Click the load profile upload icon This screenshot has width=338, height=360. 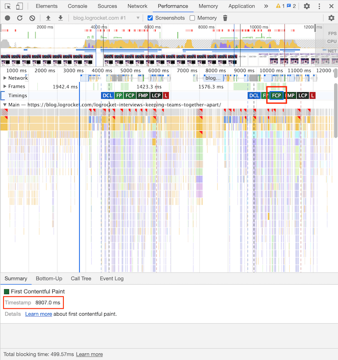click(48, 18)
